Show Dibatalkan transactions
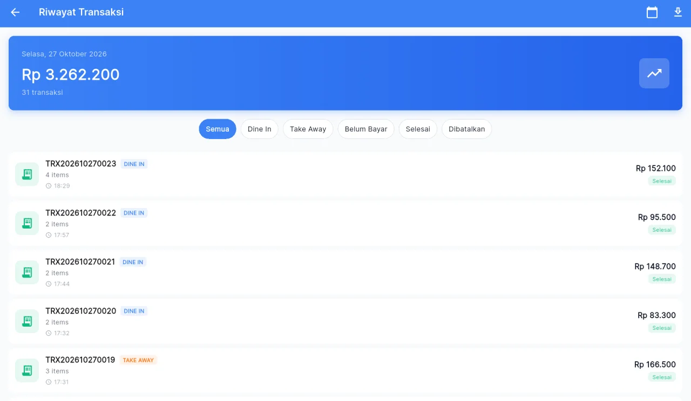This screenshot has height=401, width=691. click(467, 129)
